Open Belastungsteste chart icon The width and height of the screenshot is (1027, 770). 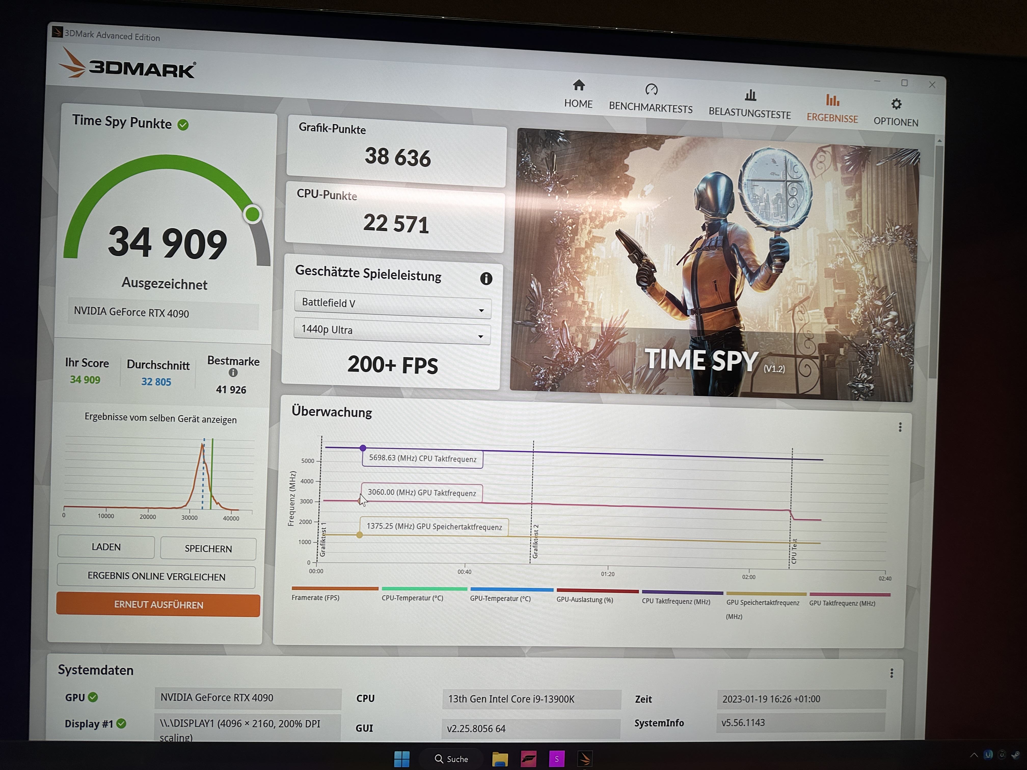coord(750,95)
